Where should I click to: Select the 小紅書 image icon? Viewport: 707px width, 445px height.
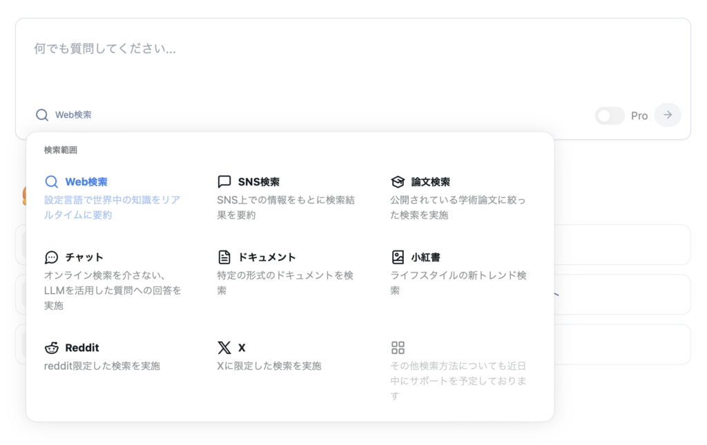click(398, 257)
